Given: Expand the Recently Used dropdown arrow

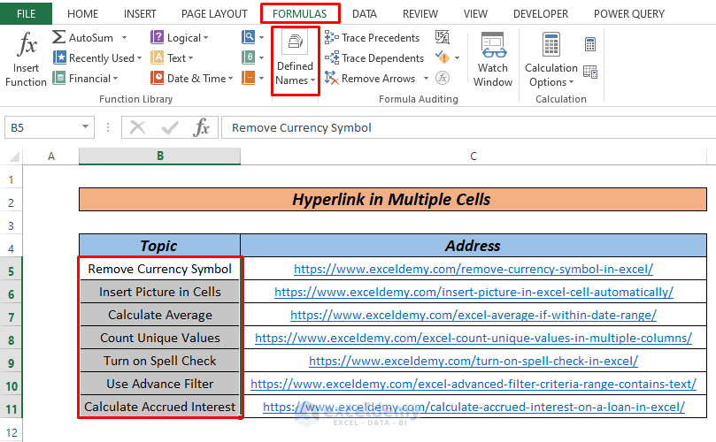Looking at the screenshot, I should point(139,58).
